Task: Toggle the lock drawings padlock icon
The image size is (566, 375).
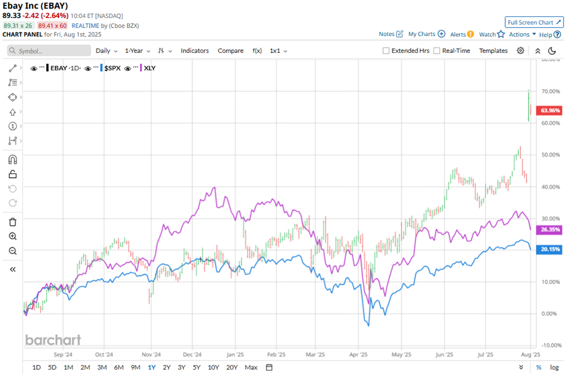Action: point(13,175)
